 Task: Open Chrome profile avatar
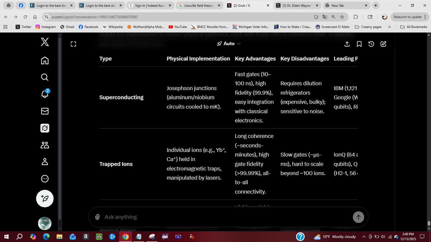click(384, 17)
